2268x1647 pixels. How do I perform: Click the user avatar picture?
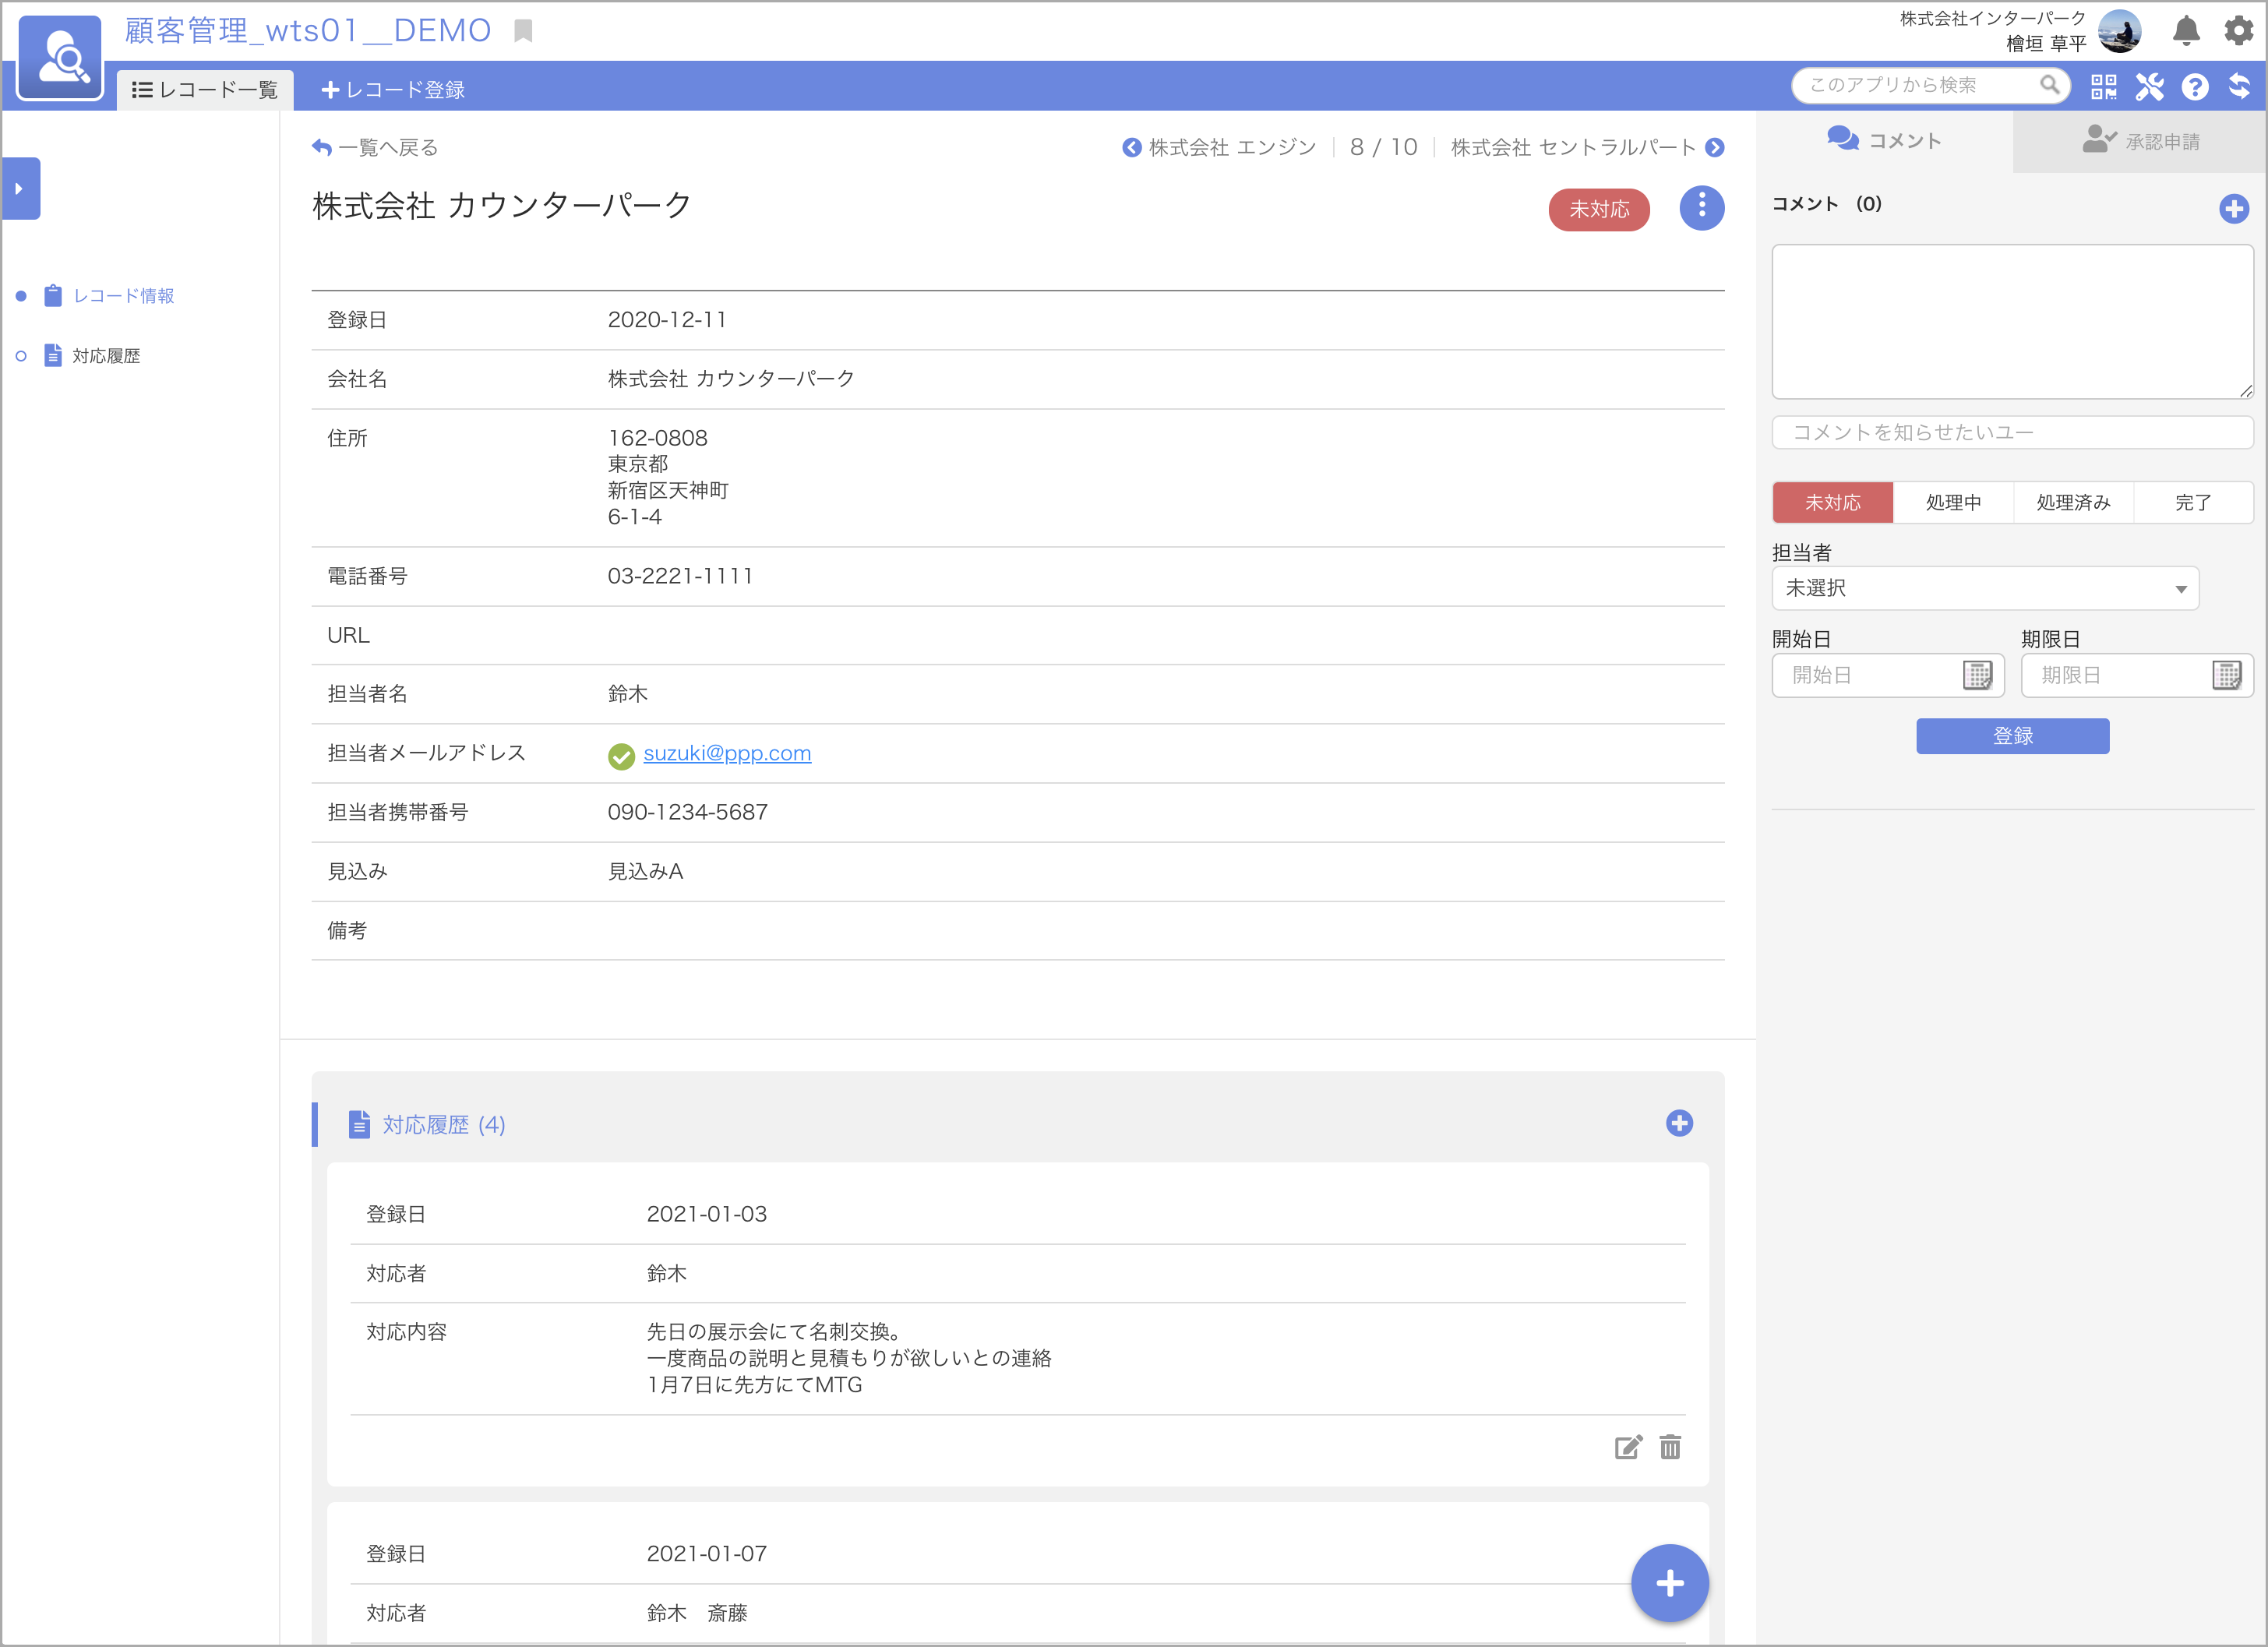(x=2119, y=31)
